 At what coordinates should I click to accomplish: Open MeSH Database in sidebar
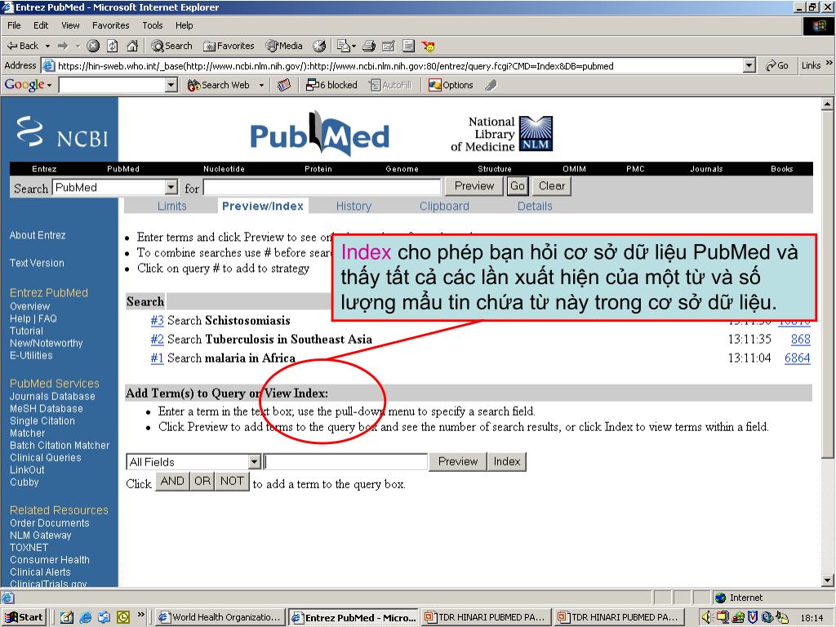pyautogui.click(x=47, y=408)
